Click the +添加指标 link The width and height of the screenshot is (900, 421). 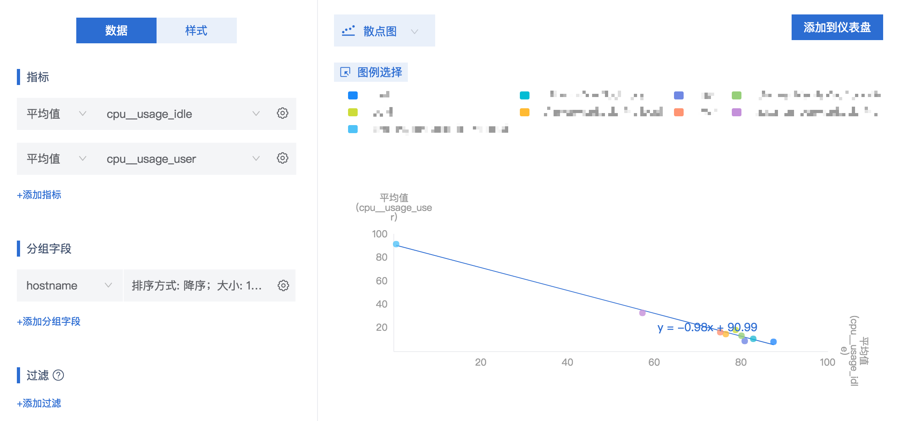pos(39,195)
